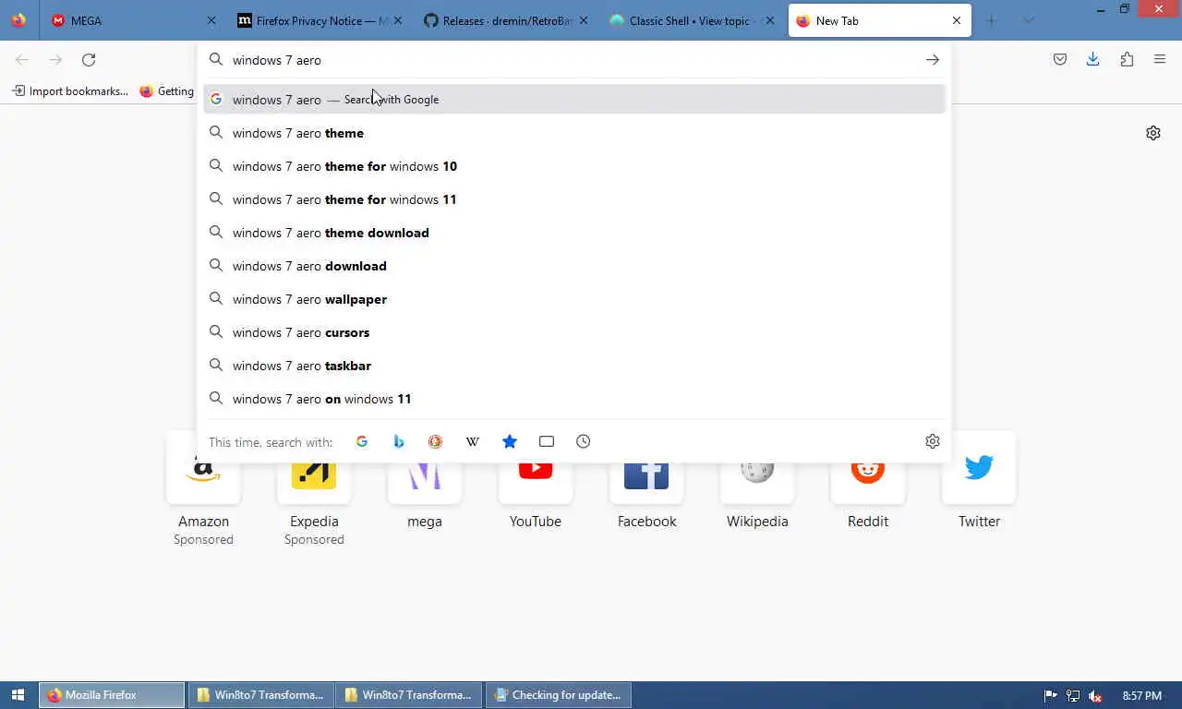The height and width of the screenshot is (709, 1182).
Task: Open the Save to Pocket icon
Action: pos(1060,60)
